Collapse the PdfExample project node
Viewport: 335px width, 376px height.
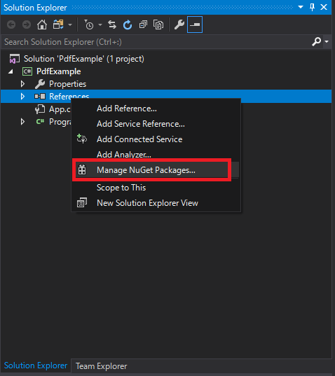pyautogui.click(x=11, y=71)
